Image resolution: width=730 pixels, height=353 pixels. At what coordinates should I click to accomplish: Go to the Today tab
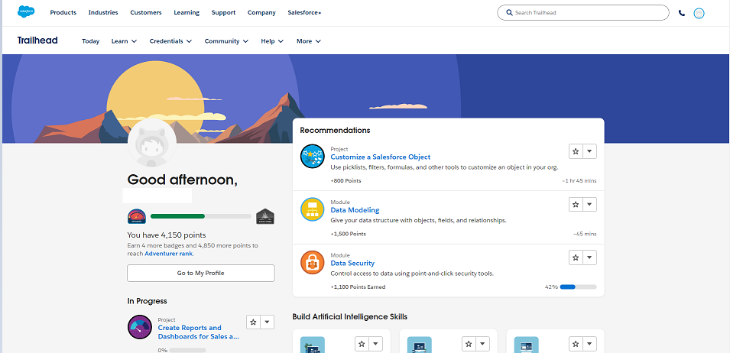[x=91, y=41]
